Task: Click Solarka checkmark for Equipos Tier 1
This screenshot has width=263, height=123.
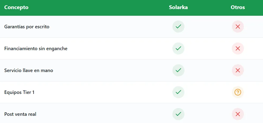Action: [x=178, y=92]
